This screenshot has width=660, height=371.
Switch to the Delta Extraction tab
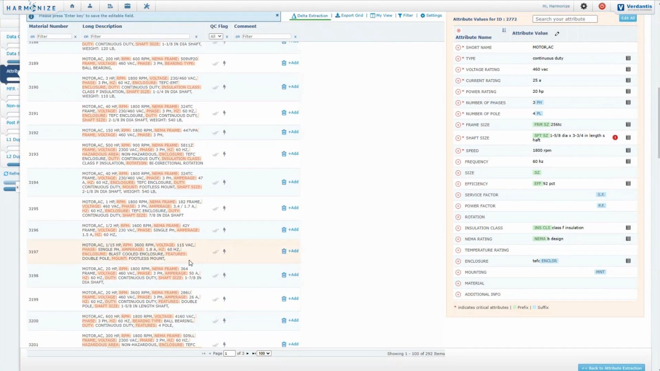coord(310,16)
